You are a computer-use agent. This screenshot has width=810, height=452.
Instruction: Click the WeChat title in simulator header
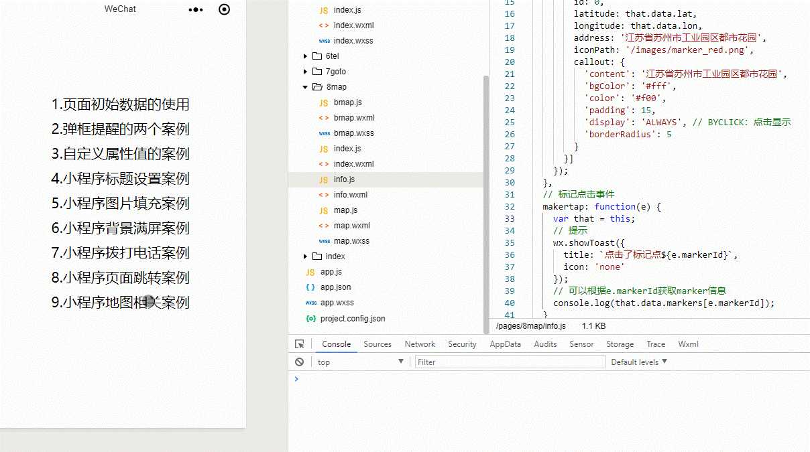tap(120, 9)
